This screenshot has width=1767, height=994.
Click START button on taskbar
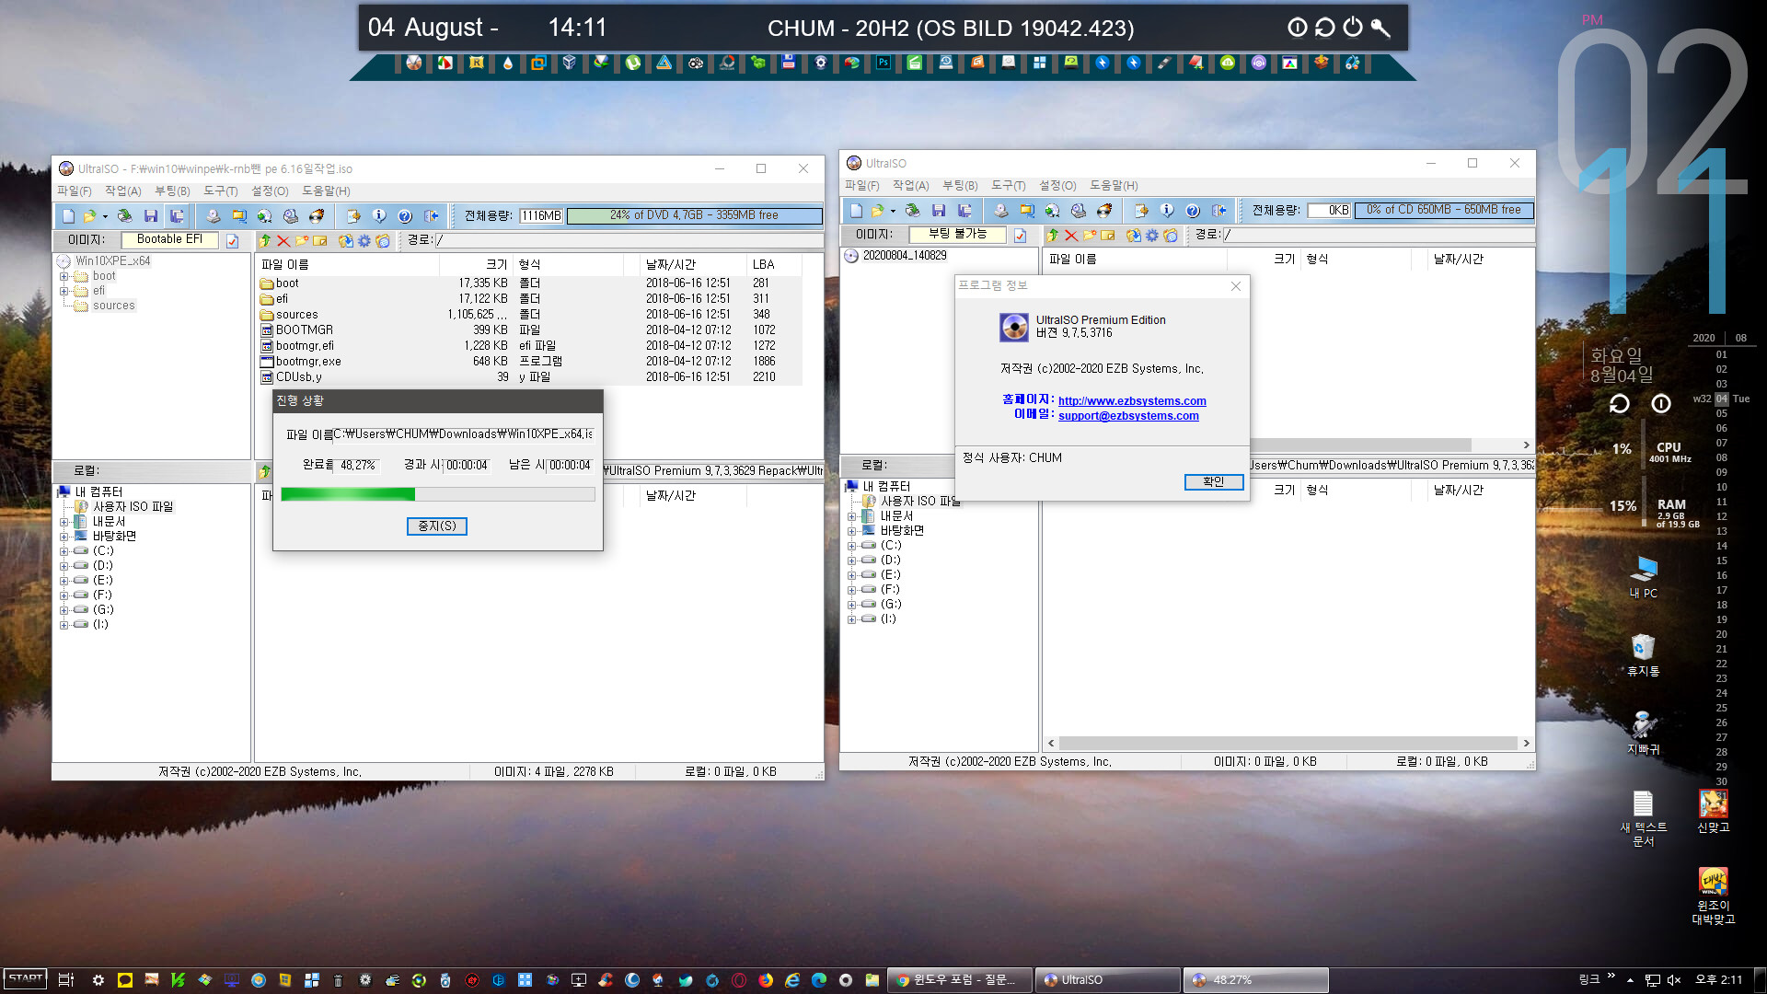pyautogui.click(x=25, y=979)
